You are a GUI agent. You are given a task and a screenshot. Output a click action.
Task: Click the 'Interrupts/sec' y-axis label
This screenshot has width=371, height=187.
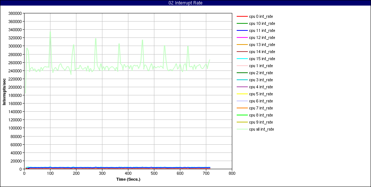[4, 91]
